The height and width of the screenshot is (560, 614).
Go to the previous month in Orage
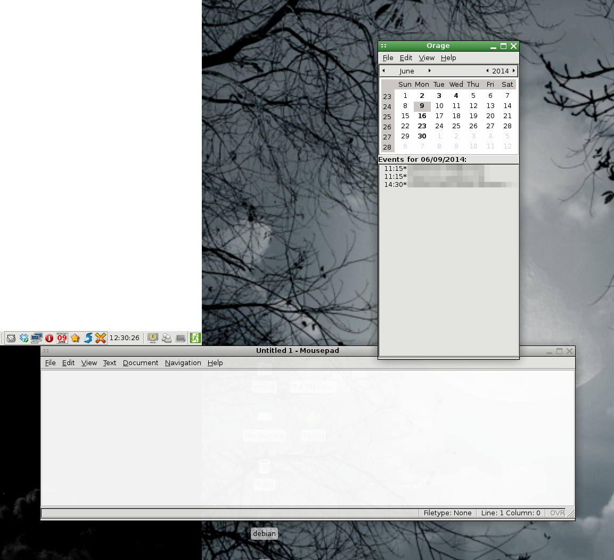(384, 71)
